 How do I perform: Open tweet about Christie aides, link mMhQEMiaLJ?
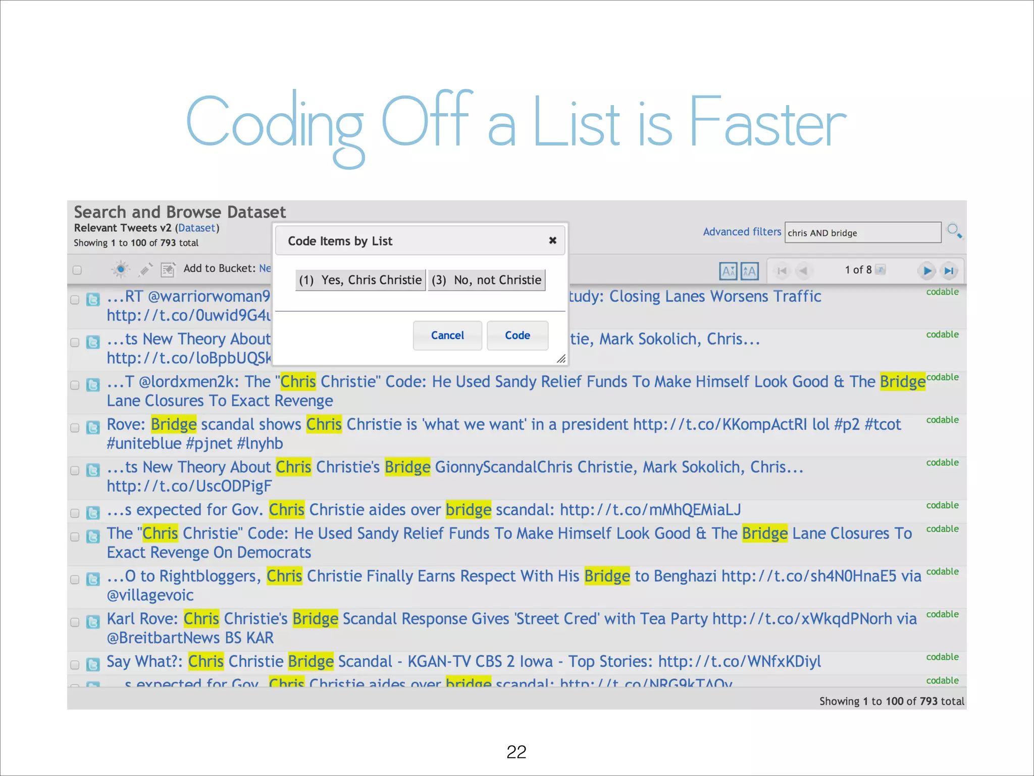point(424,510)
